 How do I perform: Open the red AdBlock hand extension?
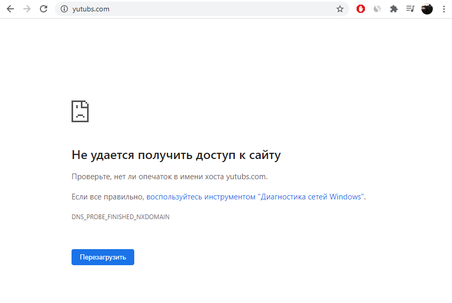click(x=361, y=9)
